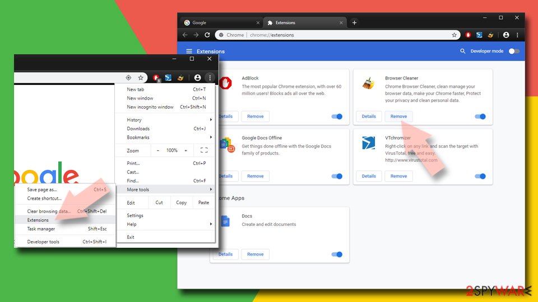Click forward arrow in Extensions window
The image size is (538, 302).
[196, 35]
